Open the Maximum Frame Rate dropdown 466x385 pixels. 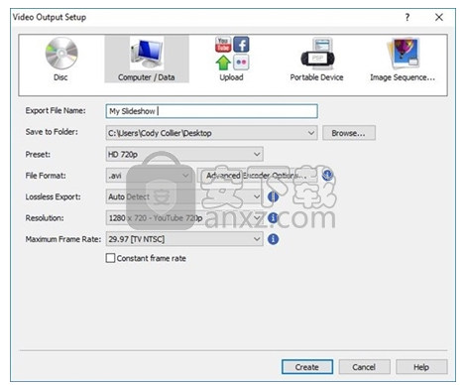pyautogui.click(x=184, y=239)
